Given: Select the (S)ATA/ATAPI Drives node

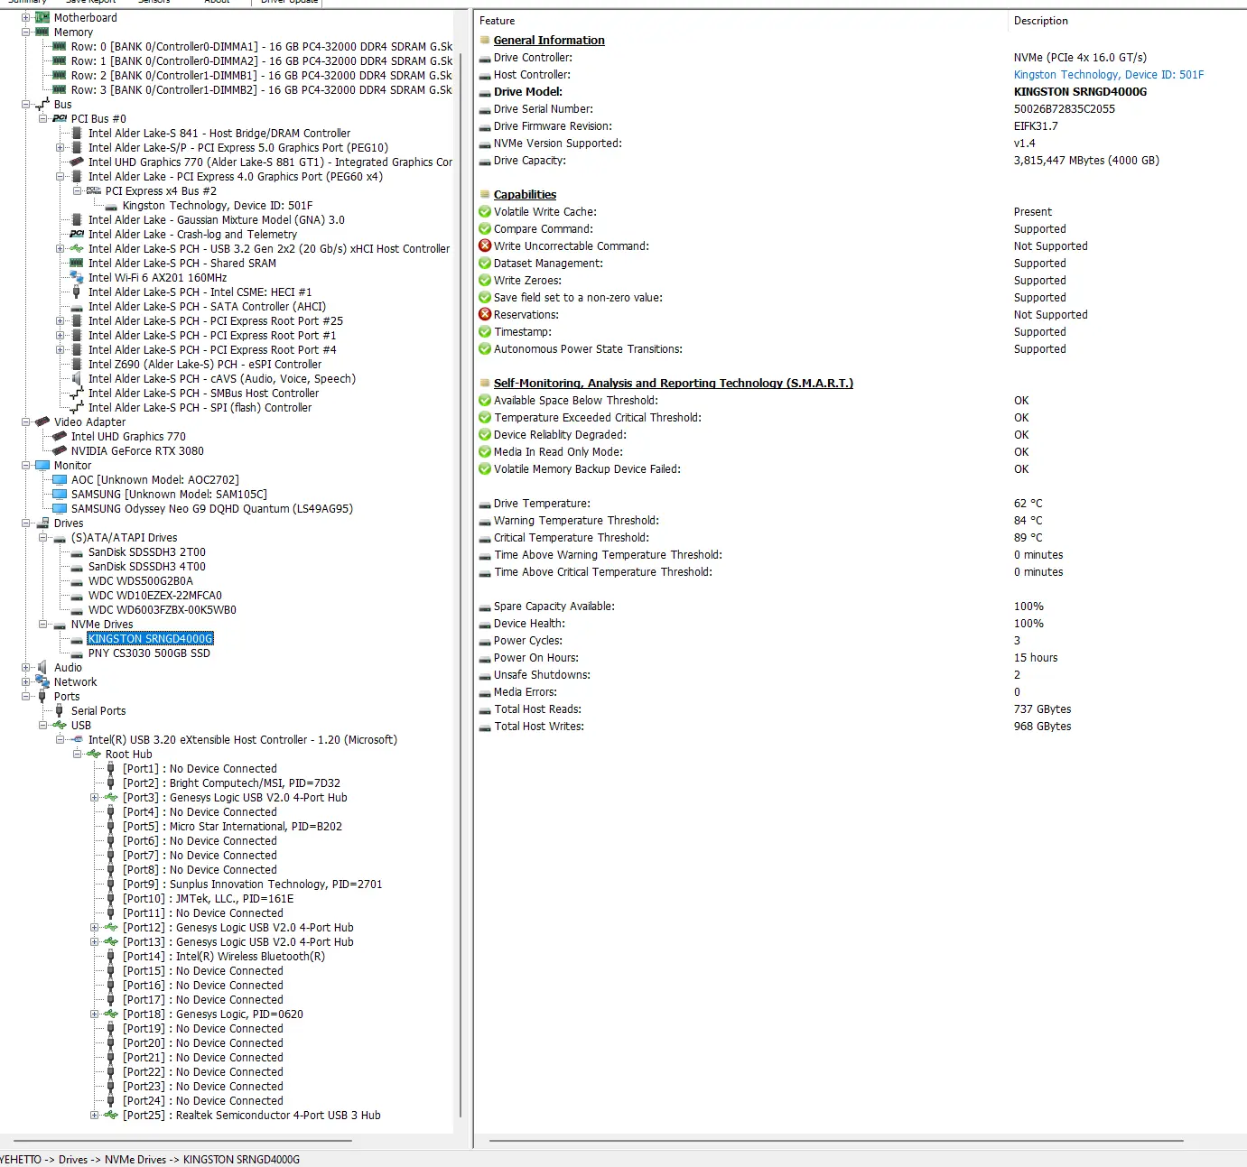Looking at the screenshot, I should [x=125, y=538].
